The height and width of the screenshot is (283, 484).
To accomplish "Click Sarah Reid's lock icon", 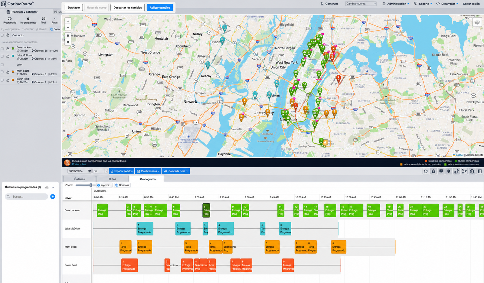I will click(x=8, y=80).
